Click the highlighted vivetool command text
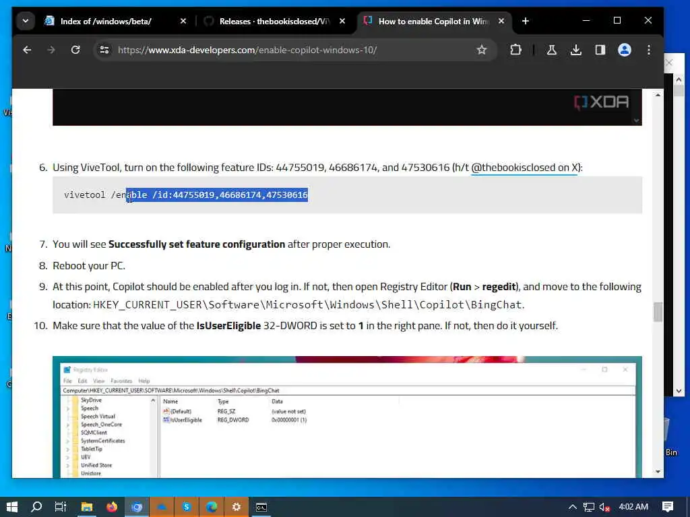Viewport: 690px width, 517px height. coord(217,195)
